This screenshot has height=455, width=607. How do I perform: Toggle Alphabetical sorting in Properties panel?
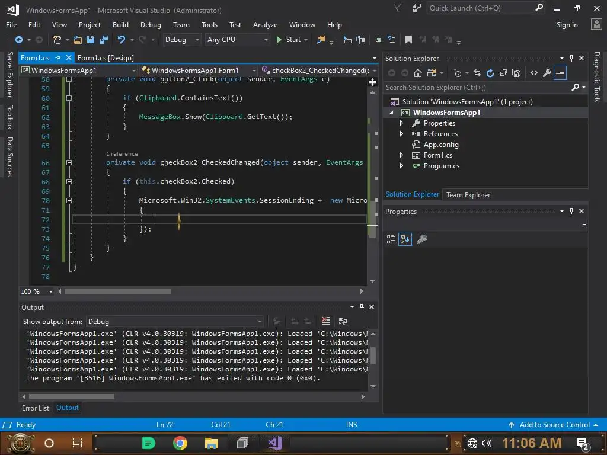click(x=405, y=239)
